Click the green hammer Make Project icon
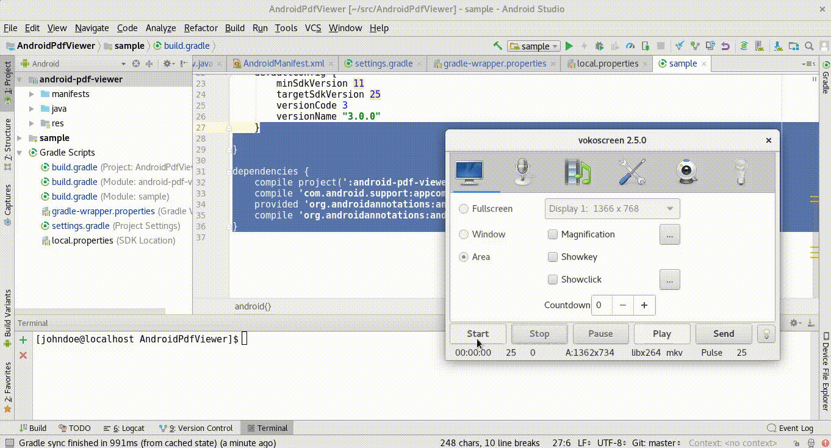The height and width of the screenshot is (448, 831). [498, 46]
